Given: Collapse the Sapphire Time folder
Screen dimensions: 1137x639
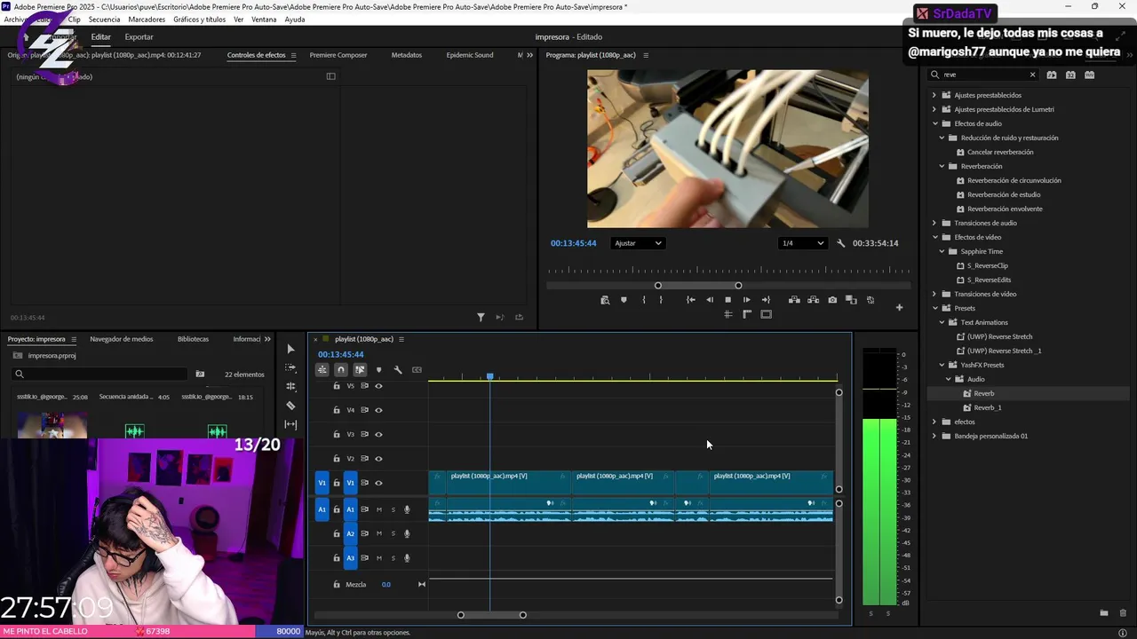Looking at the screenshot, I should pos(942,251).
